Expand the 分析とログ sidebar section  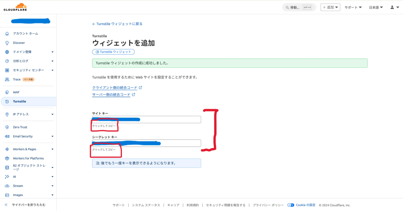[52, 61]
